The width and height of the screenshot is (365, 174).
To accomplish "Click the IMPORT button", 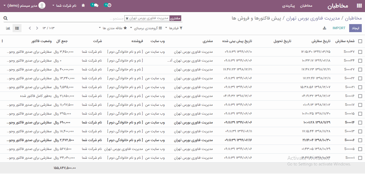I will 339,28.
